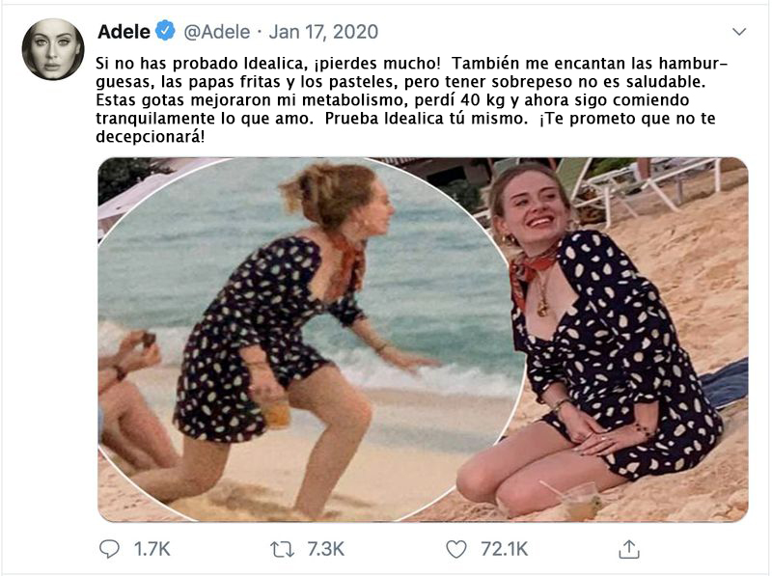Viewport: 772px width, 576px height.
Task: Select the last line 'decepcionará!' of the tweet
Action: tap(151, 136)
